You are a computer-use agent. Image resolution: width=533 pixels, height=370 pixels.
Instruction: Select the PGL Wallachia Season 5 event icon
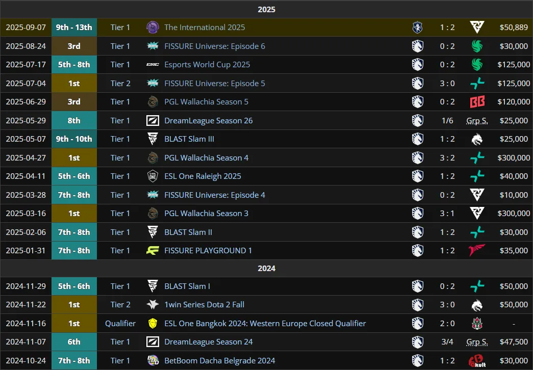[x=153, y=102]
